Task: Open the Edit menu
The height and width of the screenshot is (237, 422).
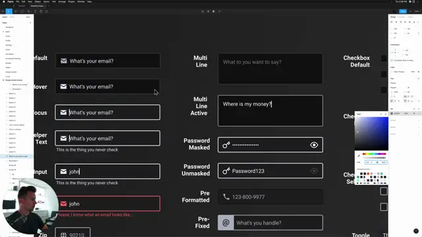Action: point(24,1)
